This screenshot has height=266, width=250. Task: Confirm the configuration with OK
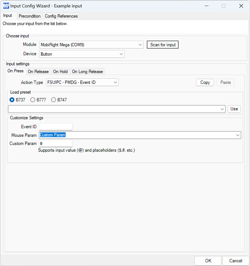[208, 260]
